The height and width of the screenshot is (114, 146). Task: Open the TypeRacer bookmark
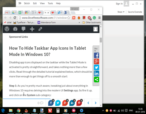[x=24, y=23]
